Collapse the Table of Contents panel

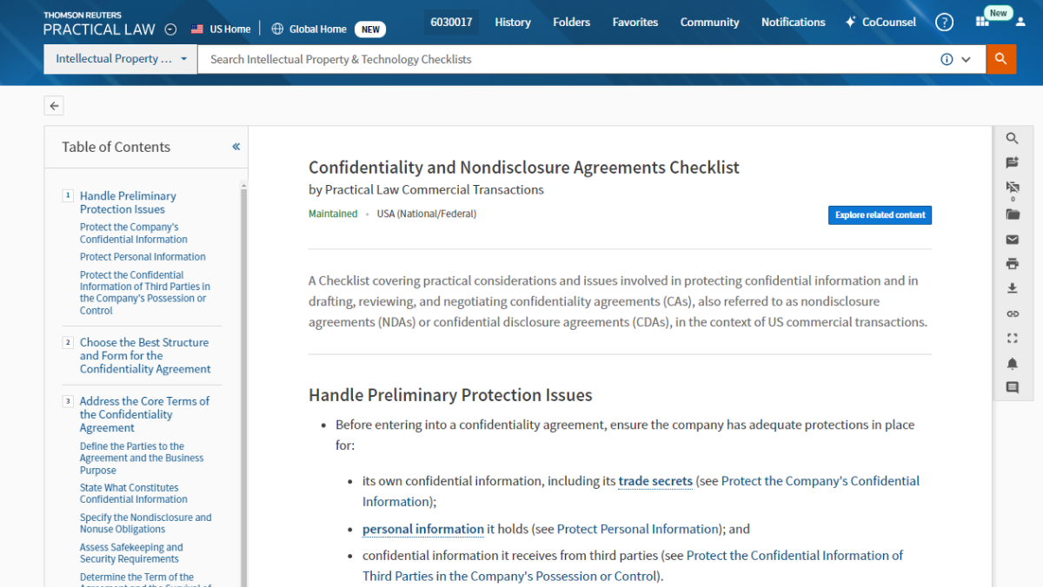236,147
